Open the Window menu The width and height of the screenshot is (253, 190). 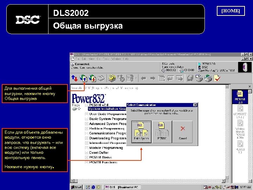[116, 59]
